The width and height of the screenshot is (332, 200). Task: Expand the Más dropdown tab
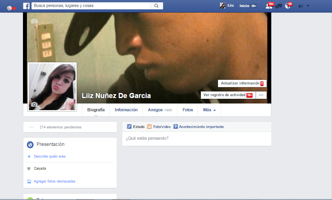209,110
